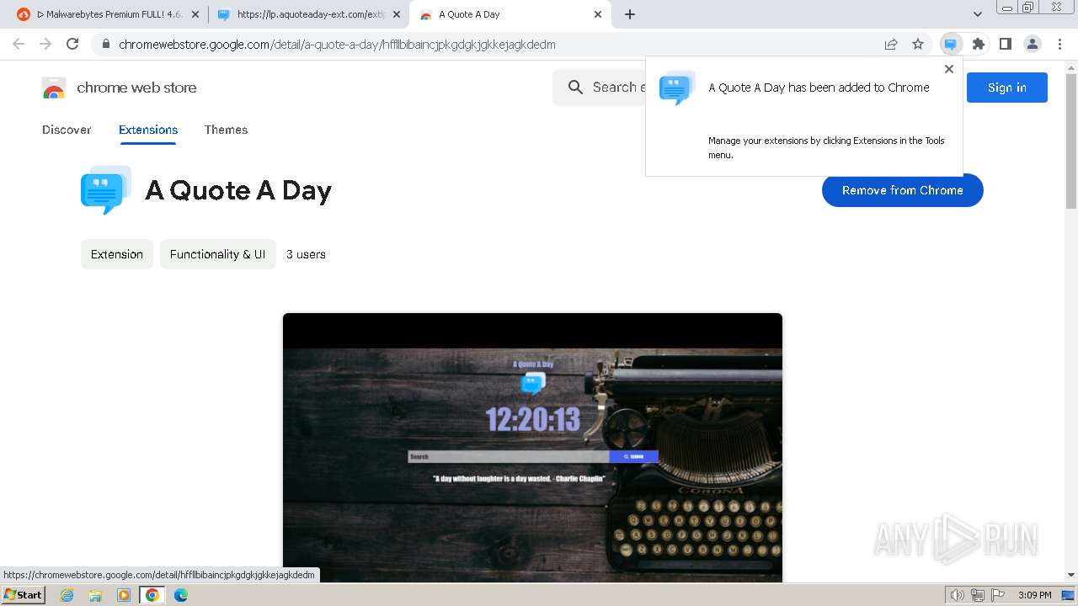Click the '3 users' text
This screenshot has width=1078, height=606.
click(x=306, y=254)
